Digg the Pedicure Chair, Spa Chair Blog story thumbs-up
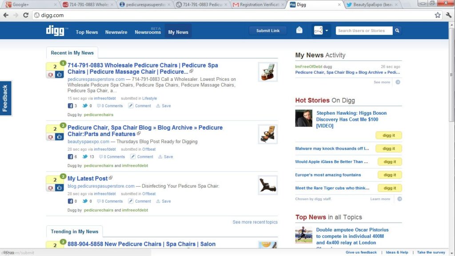The image size is (455, 256). 59,137
